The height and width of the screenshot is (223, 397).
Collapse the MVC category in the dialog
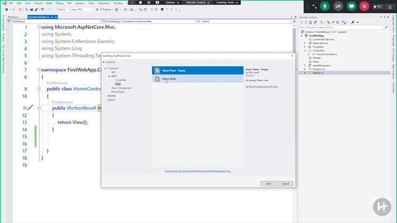109,76
